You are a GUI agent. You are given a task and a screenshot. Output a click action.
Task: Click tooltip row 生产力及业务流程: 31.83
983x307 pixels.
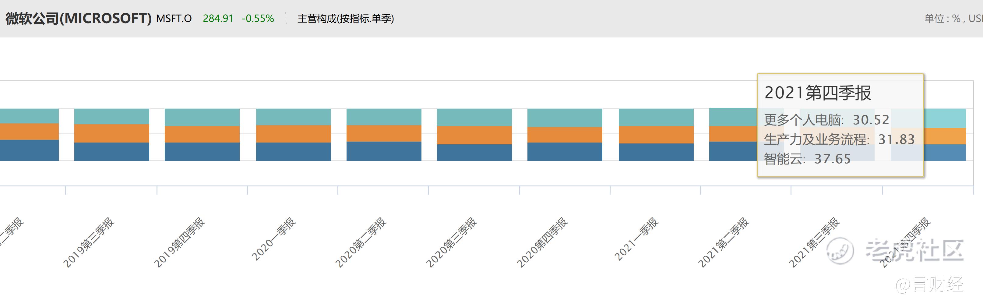click(840, 139)
